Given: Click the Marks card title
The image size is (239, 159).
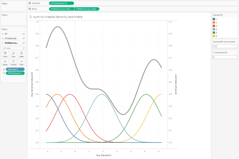Looking at the screenshot, I should click(4, 29).
